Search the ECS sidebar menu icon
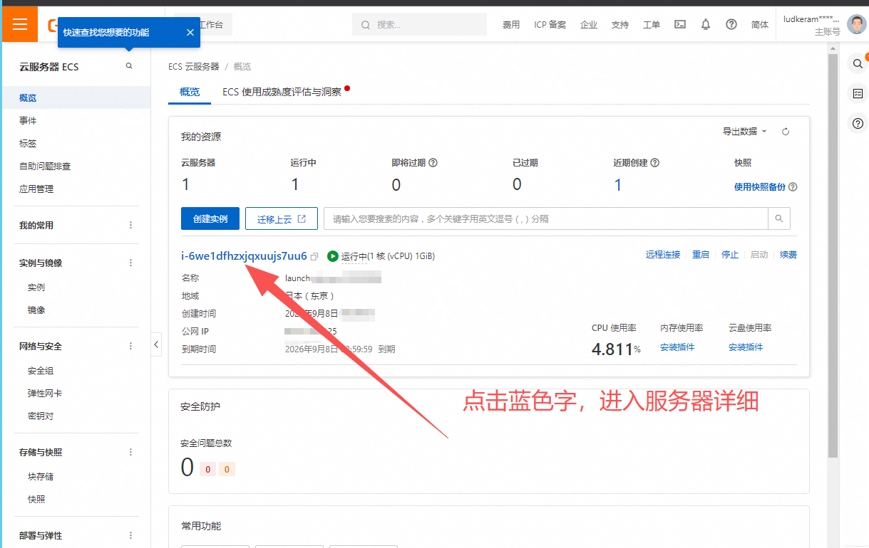 point(129,66)
